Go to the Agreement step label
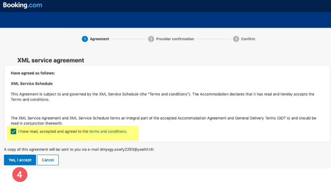The image size is (331, 185). (x=99, y=39)
